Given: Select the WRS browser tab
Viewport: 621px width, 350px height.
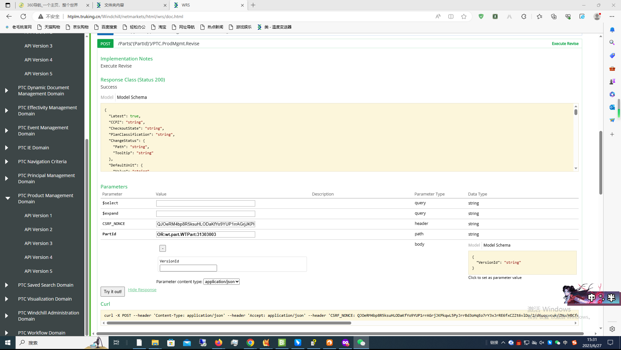Looking at the screenshot, I should tap(209, 5).
